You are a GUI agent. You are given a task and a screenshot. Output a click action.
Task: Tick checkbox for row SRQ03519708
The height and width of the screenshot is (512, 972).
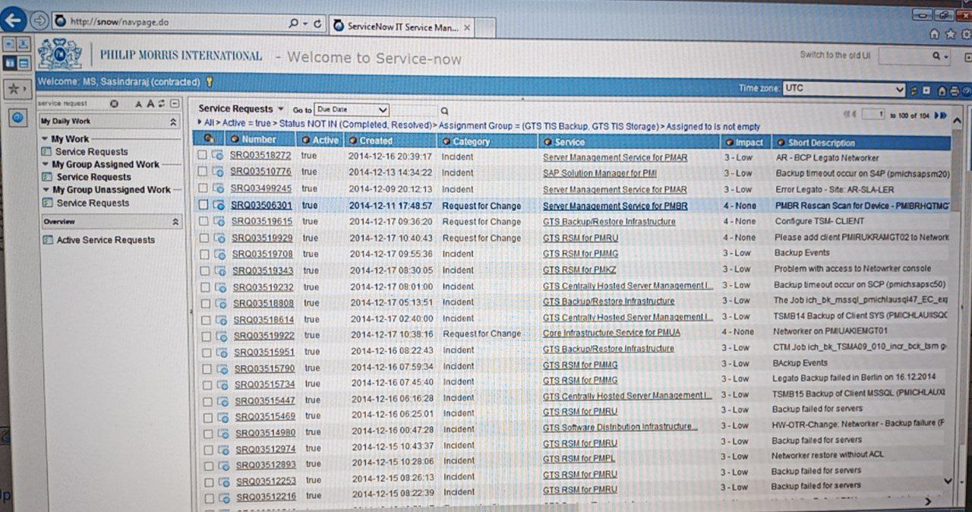click(x=204, y=254)
